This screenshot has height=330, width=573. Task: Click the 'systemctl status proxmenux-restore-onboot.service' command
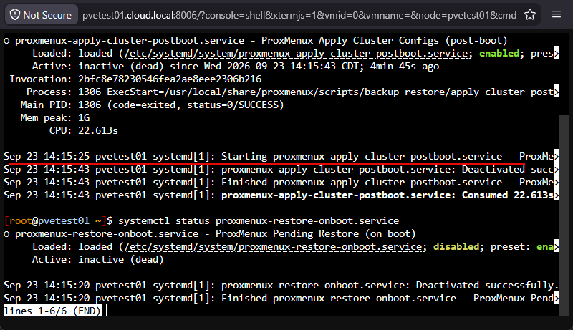pos(259,221)
